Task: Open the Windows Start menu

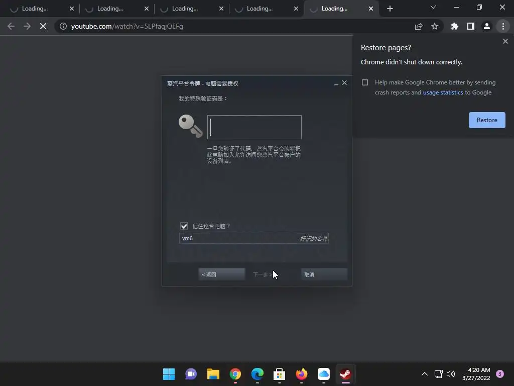Action: [169, 374]
